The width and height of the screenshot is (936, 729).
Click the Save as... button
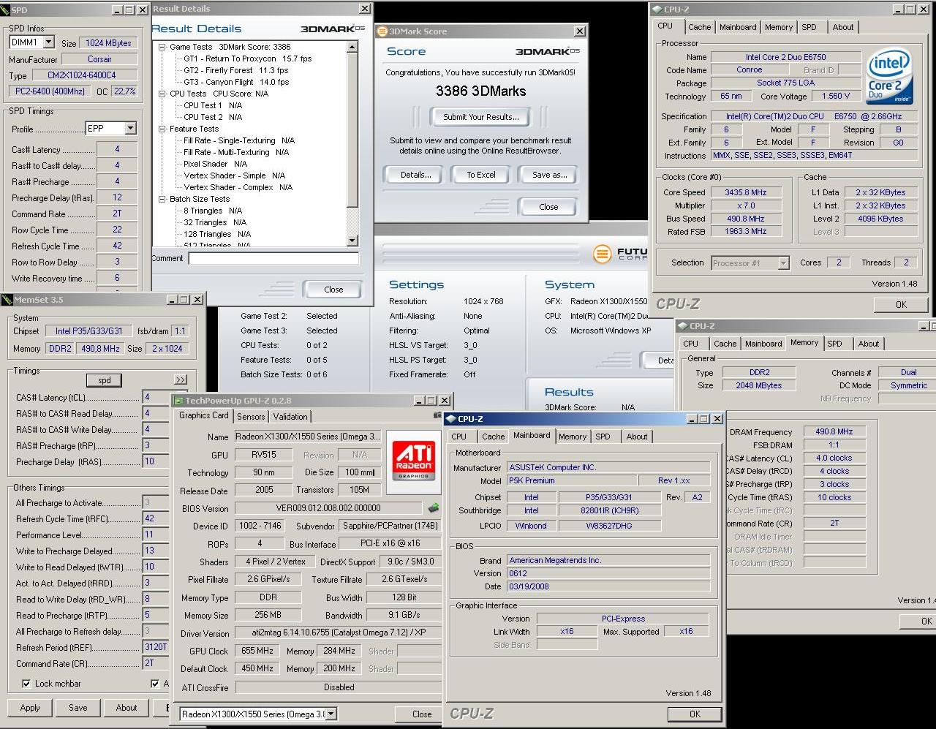[550, 175]
